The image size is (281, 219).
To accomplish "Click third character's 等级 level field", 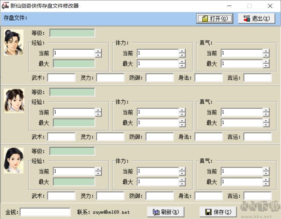I will [x=72, y=151].
